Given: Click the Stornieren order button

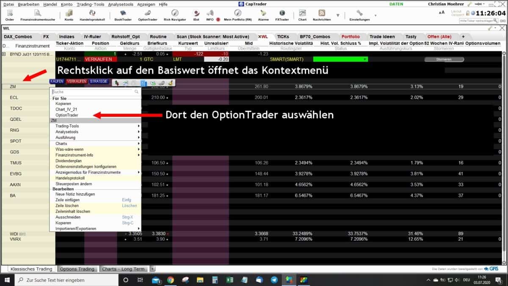Looking at the screenshot, I should tap(444, 60).
